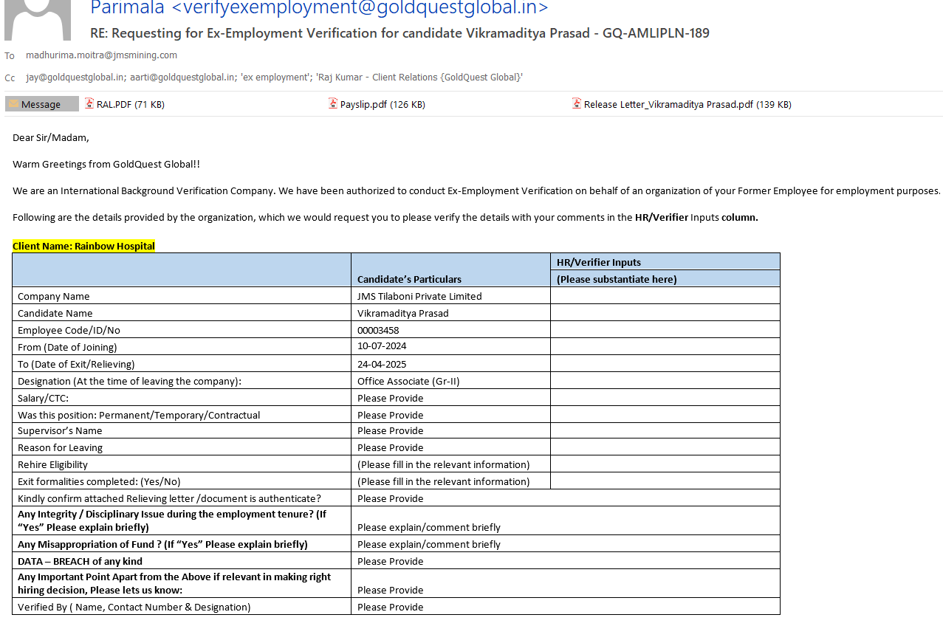Click HR/Verifier input cell for Reason for Leaving
This screenshot has width=943, height=626.
[x=665, y=447]
